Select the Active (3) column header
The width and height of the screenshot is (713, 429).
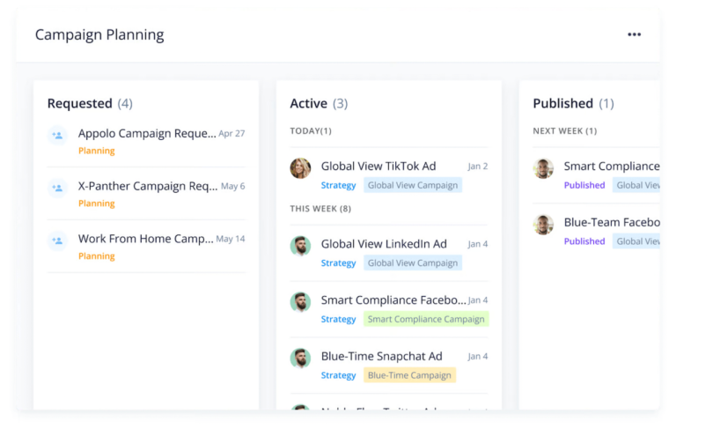pyautogui.click(x=319, y=104)
